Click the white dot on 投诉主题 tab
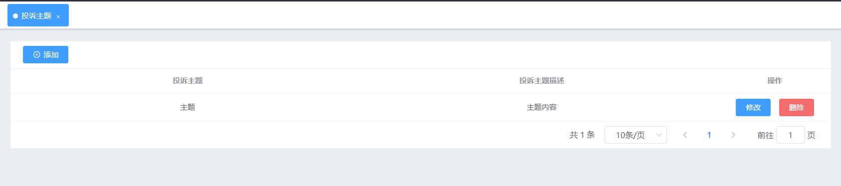The width and height of the screenshot is (841, 186). 15,16
